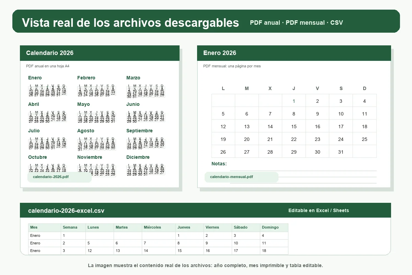Click day 31 in the large Enero 2026 grid
Image resolution: width=412 pixels, height=275 pixels.
(341, 152)
